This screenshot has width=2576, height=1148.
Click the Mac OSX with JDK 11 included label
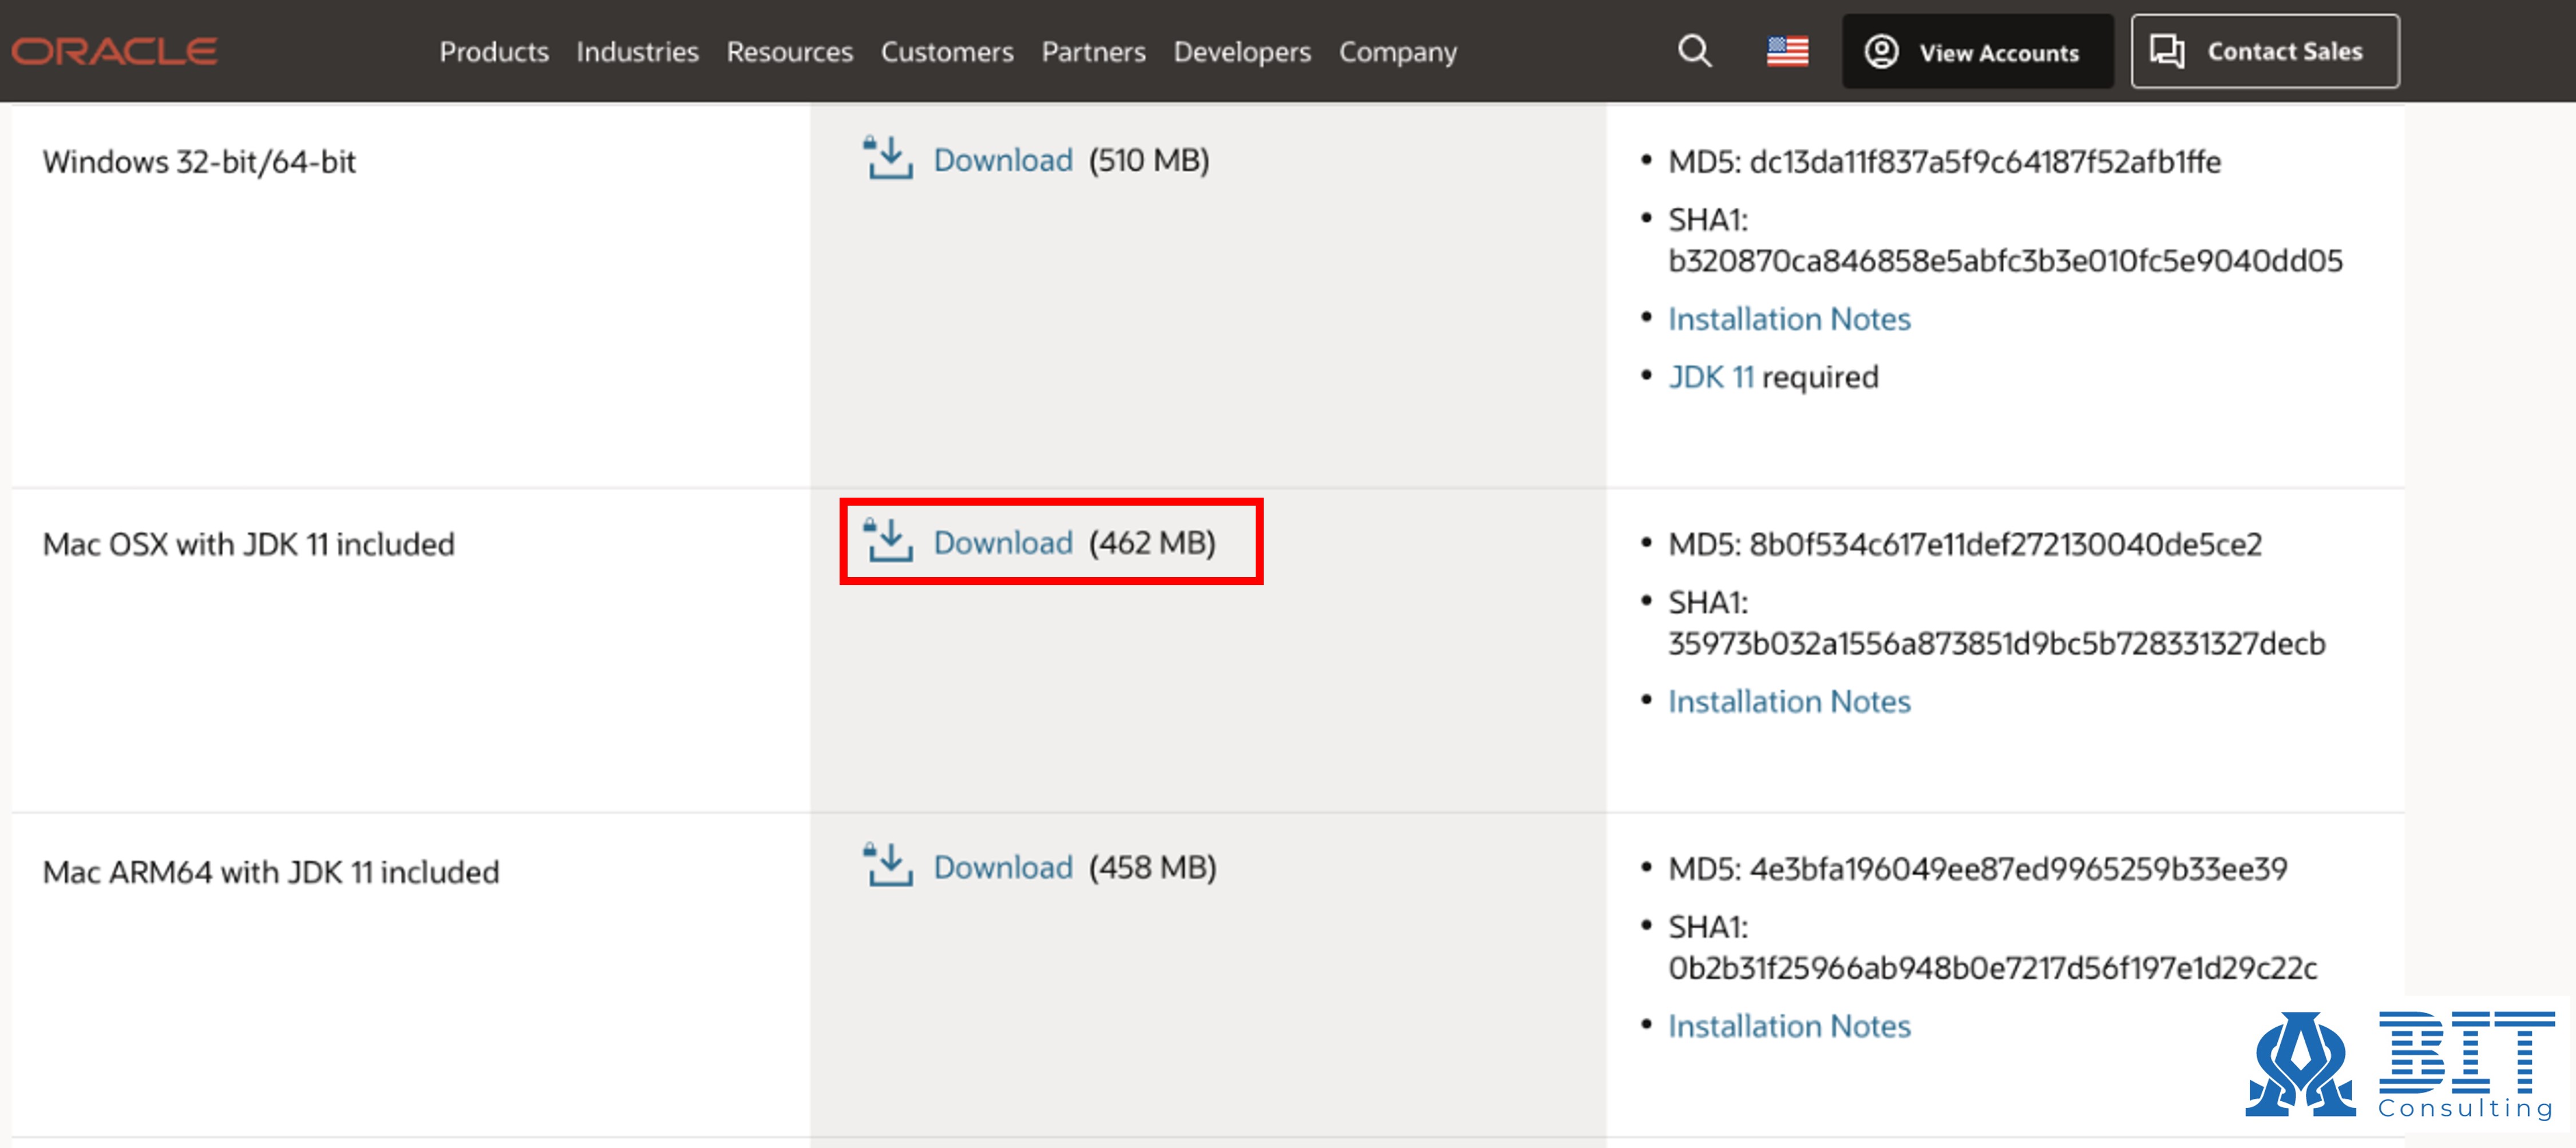[x=248, y=543]
